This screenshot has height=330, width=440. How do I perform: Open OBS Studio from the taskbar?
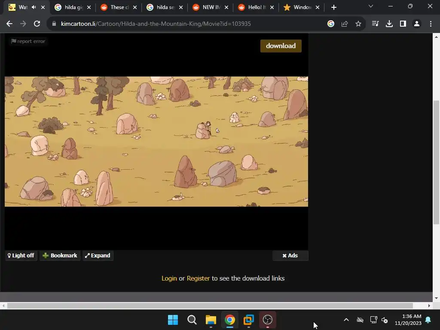[267, 320]
